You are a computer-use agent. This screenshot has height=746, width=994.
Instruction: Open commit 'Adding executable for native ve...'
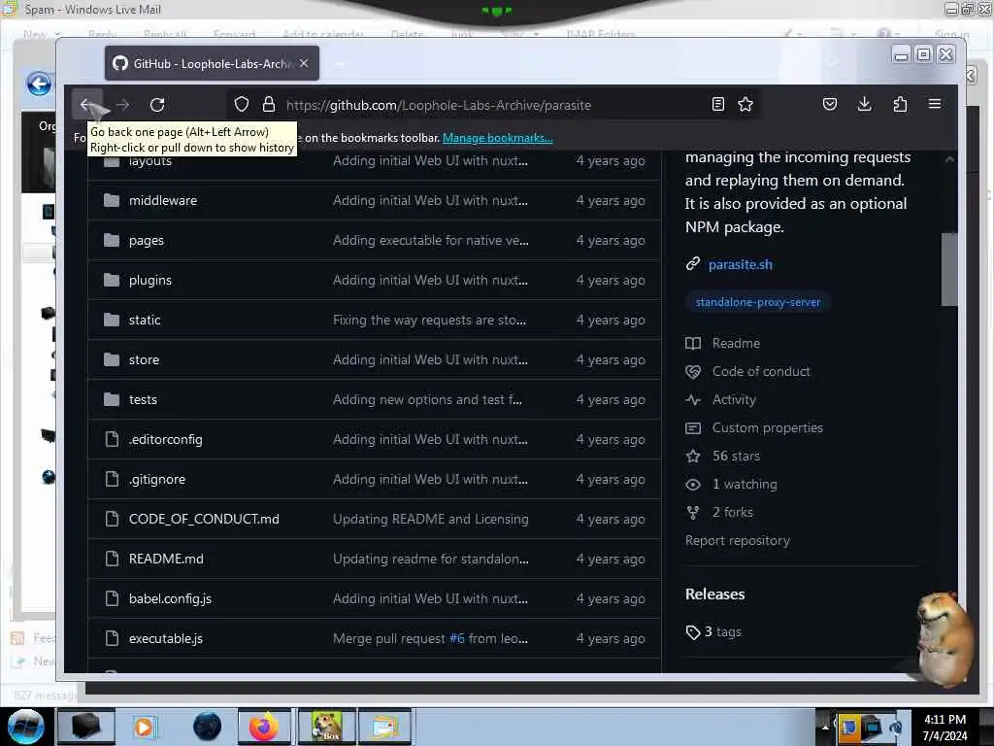tap(430, 241)
